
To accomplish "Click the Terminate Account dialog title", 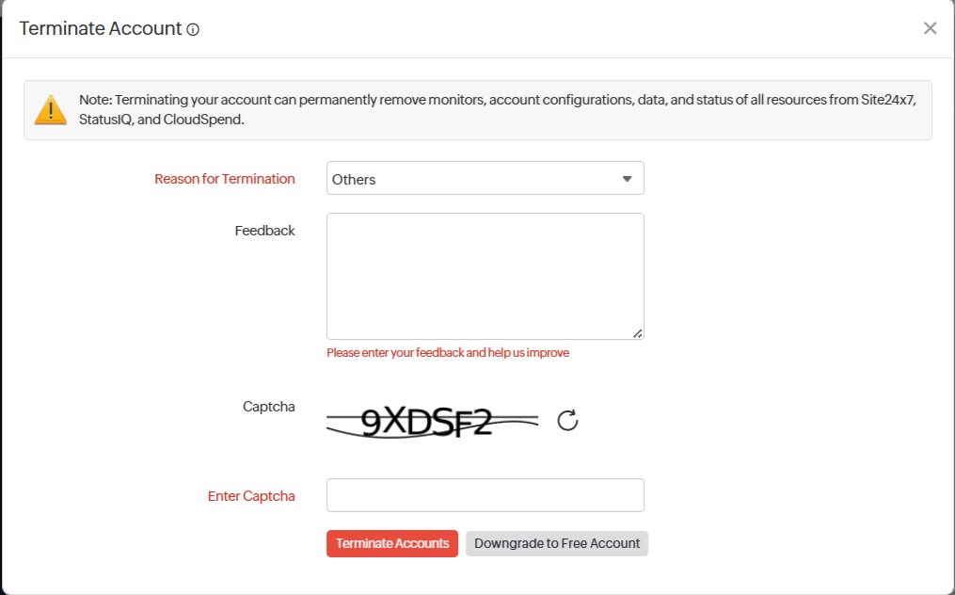I will [101, 28].
